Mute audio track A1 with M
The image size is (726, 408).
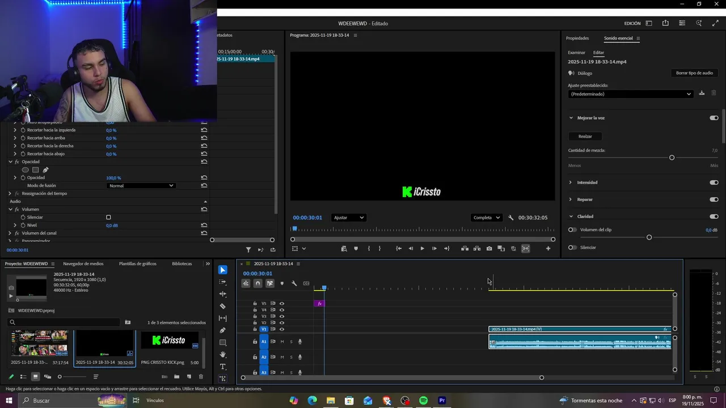(282, 342)
